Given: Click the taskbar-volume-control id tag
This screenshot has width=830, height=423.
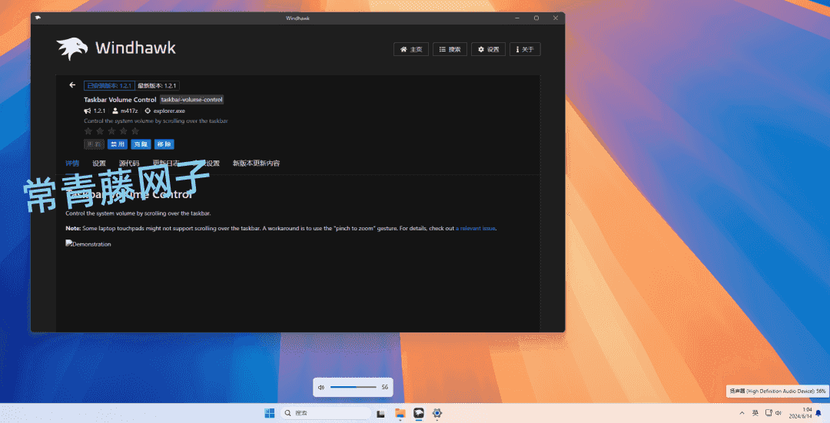Looking at the screenshot, I should (191, 99).
